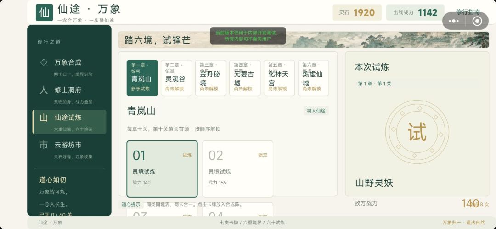Select the 仙途试炼 sidebar entry
496x229 pixels.
click(x=70, y=122)
